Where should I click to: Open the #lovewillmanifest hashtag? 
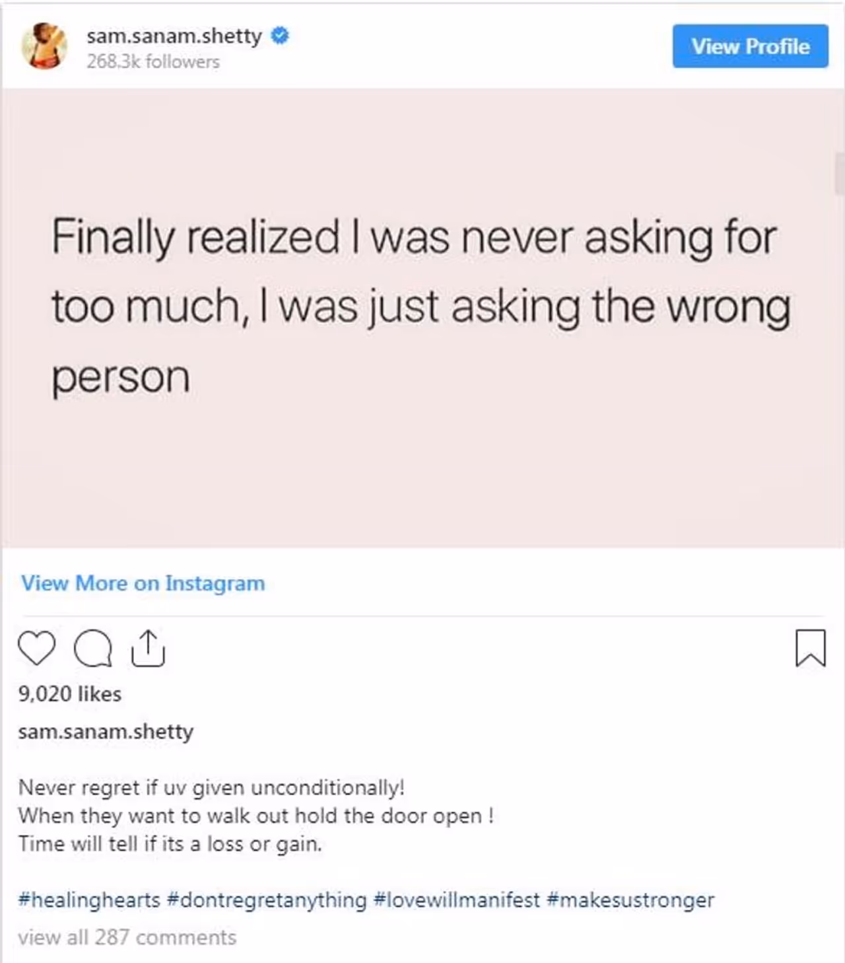tap(456, 900)
